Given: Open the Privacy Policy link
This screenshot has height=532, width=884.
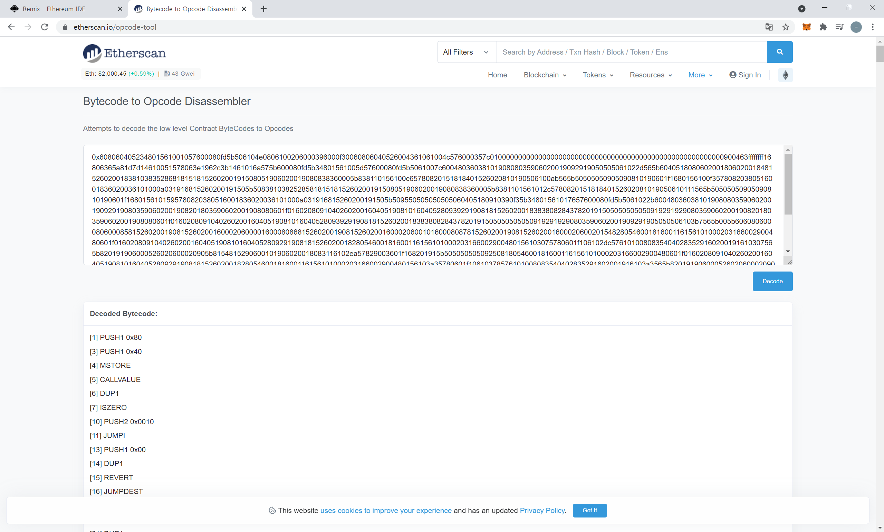Looking at the screenshot, I should pos(542,511).
